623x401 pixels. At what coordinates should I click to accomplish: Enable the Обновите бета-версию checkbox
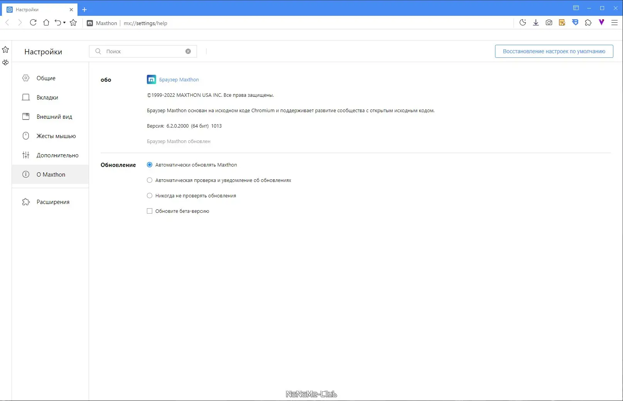pos(150,211)
